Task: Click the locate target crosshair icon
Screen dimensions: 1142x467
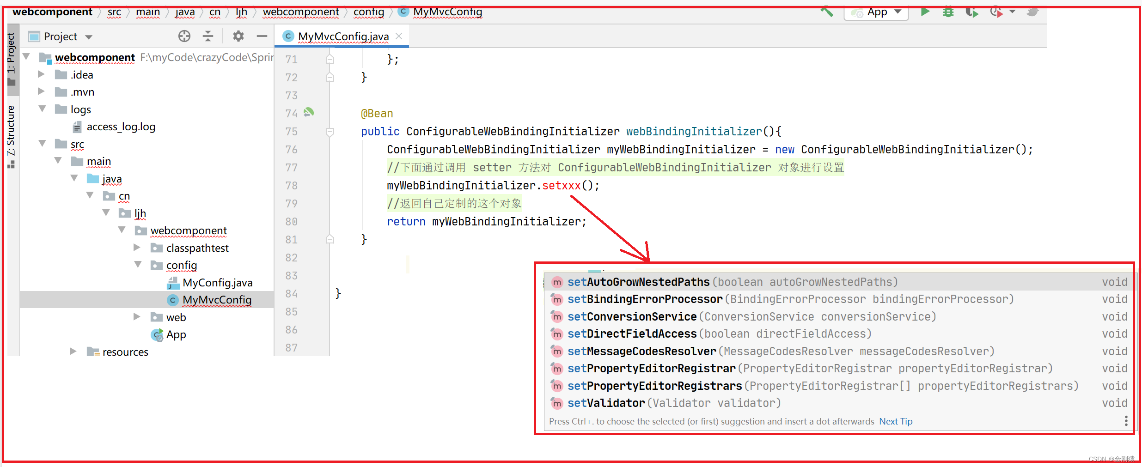Action: click(x=184, y=36)
